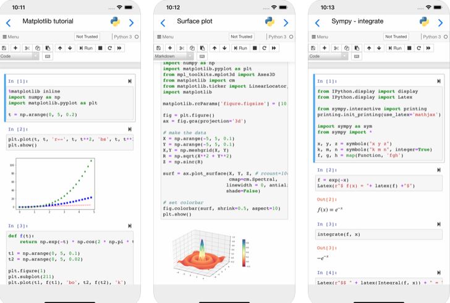The width and height of the screenshot is (450, 303).
Task: Click Python 3 kernel label in Matplotlib tutorial
Action: (x=123, y=36)
